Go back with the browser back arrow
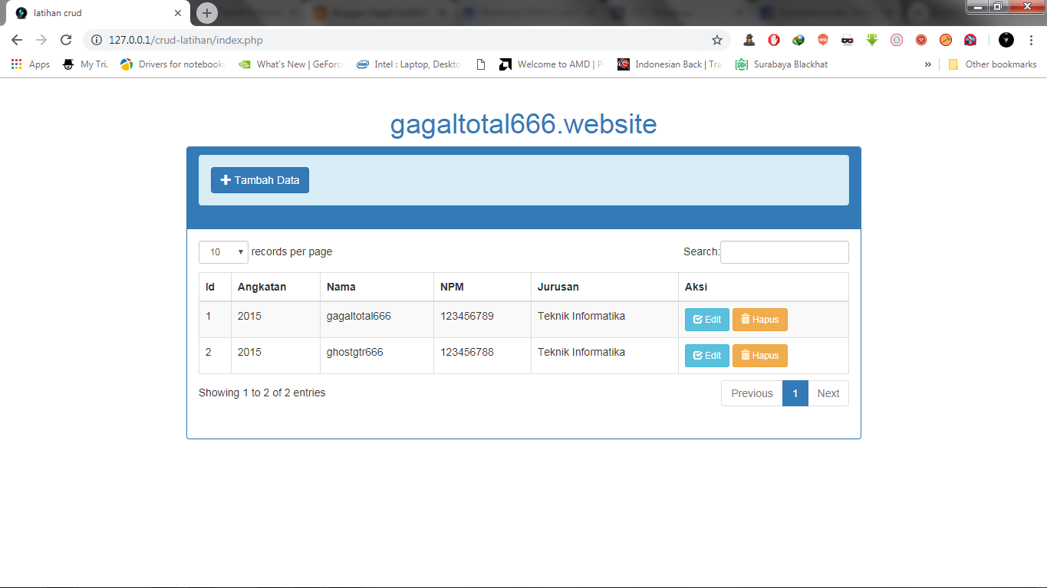Viewport: 1047px width, 588px height. tap(17, 40)
